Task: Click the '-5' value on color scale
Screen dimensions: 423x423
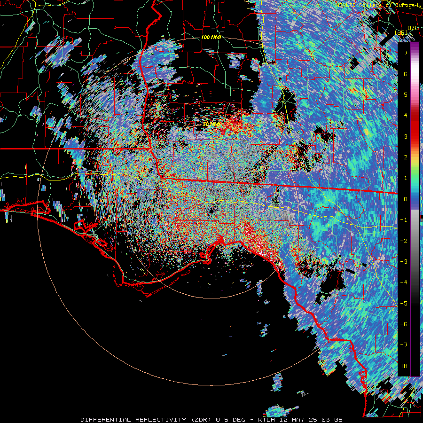Action: pos(404,303)
